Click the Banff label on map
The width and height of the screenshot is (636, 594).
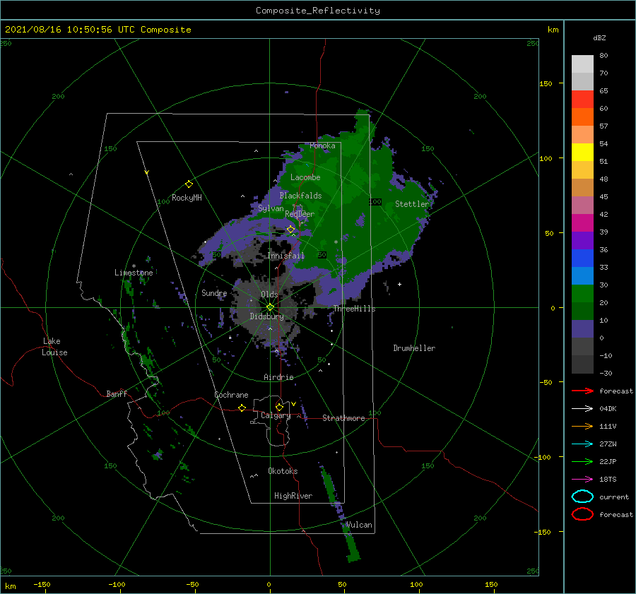117,393
